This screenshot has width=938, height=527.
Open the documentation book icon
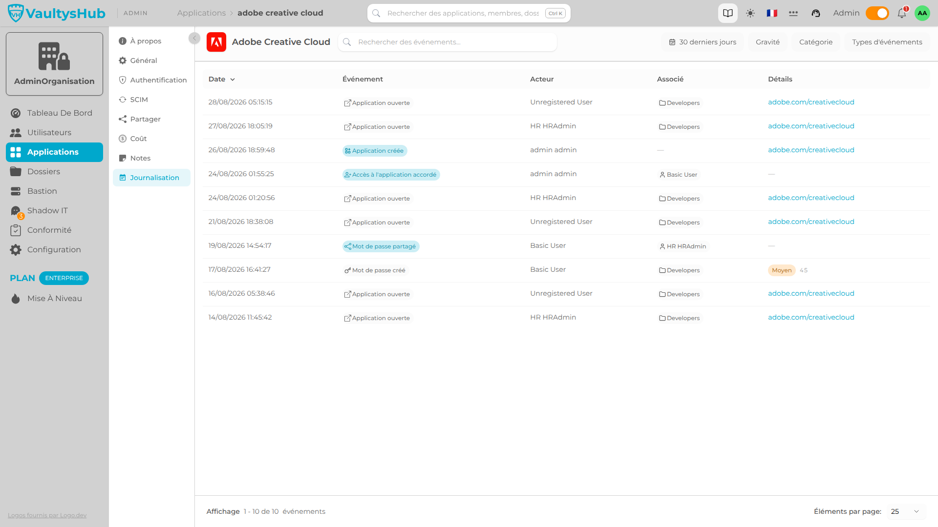[x=727, y=13]
